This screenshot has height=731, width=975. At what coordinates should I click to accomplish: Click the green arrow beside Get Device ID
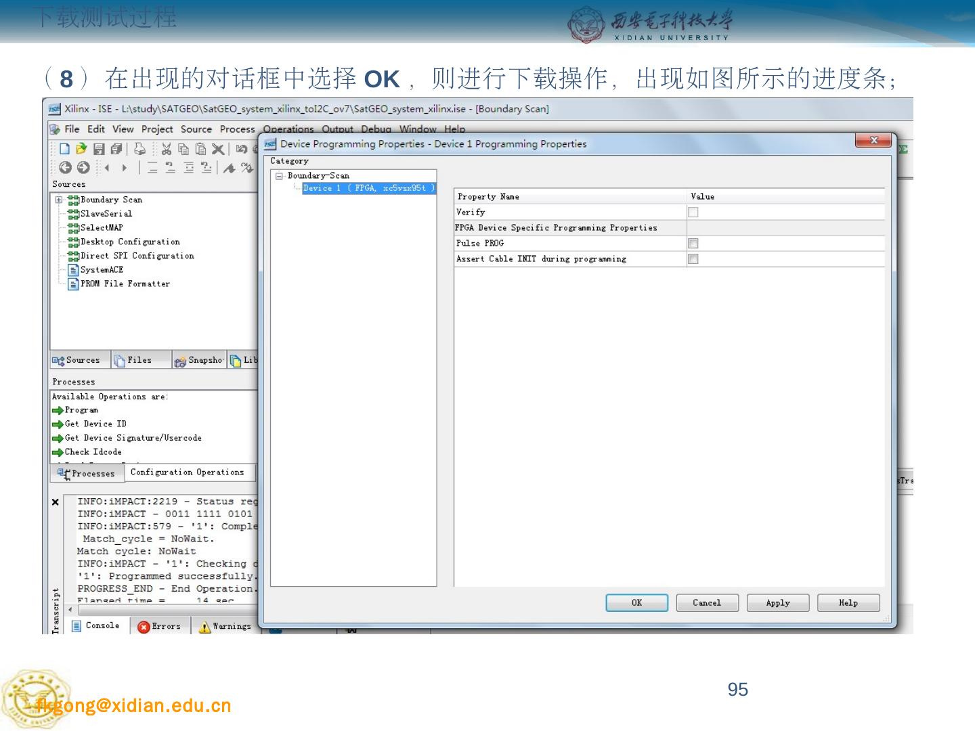(x=58, y=424)
